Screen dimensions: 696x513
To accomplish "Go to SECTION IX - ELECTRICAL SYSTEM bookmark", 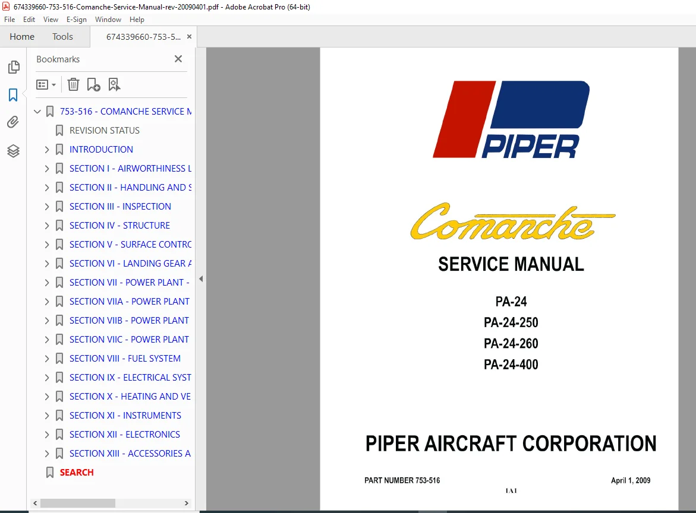I will 131,377.
